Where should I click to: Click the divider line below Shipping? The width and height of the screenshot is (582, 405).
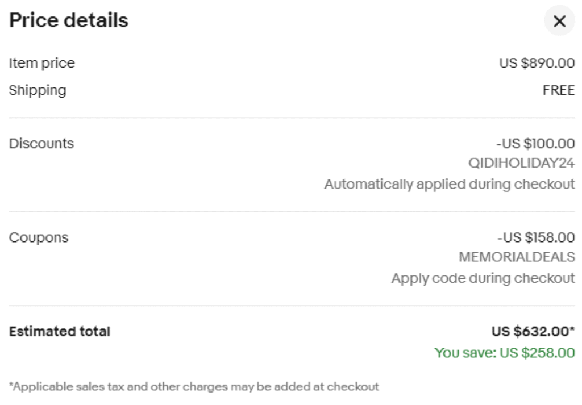(x=292, y=118)
